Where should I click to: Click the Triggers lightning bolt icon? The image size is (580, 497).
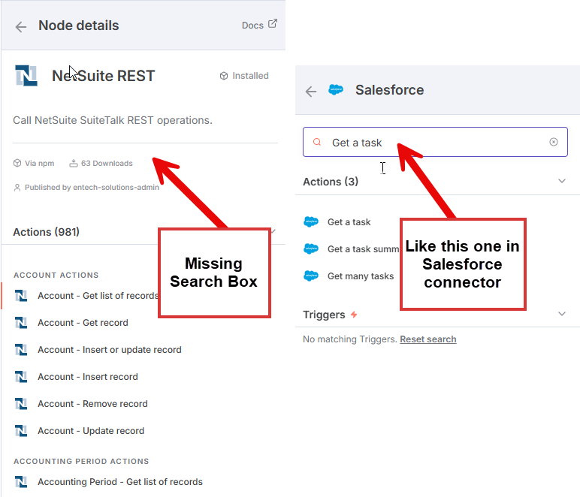(x=354, y=315)
